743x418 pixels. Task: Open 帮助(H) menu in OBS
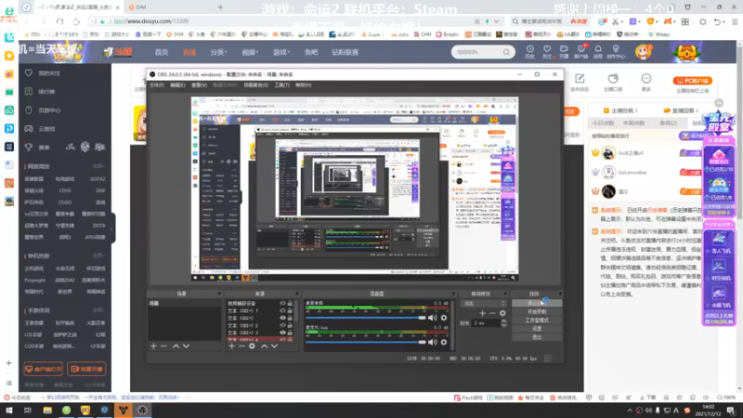[304, 85]
